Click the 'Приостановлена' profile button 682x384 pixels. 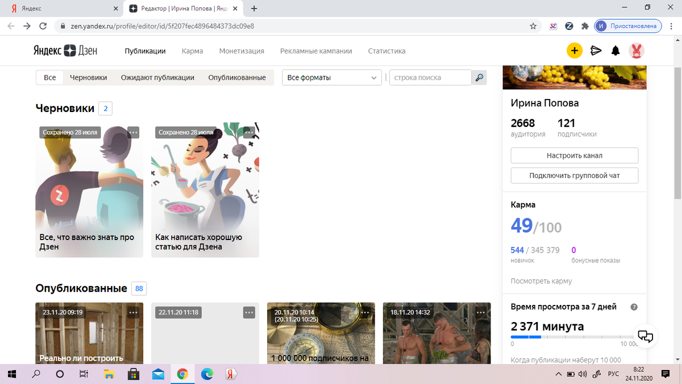tap(629, 26)
